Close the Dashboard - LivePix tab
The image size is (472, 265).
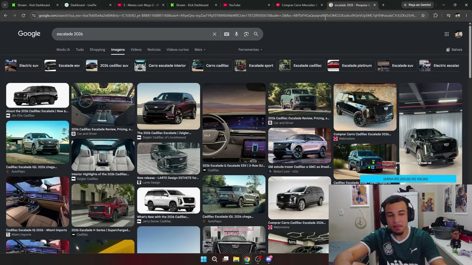point(110,5)
